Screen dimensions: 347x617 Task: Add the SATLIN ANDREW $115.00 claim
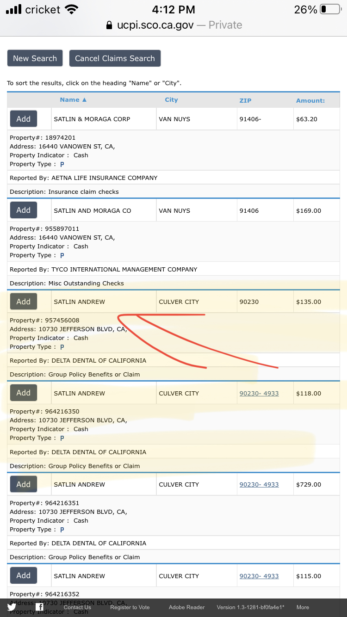pyautogui.click(x=24, y=575)
